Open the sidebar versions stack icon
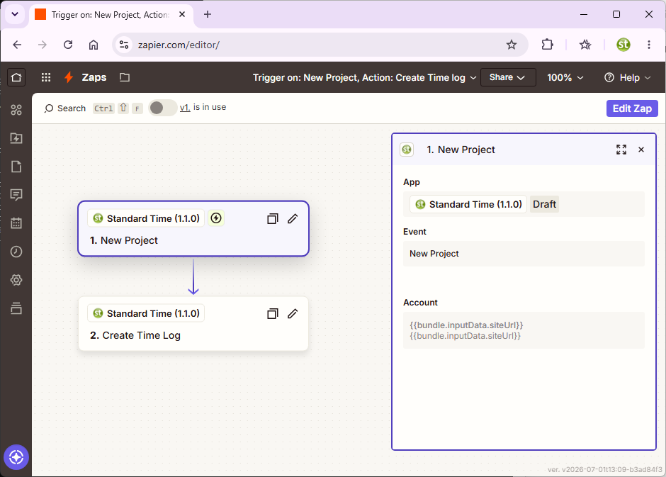Screen dimensions: 666x477 tap(16, 308)
